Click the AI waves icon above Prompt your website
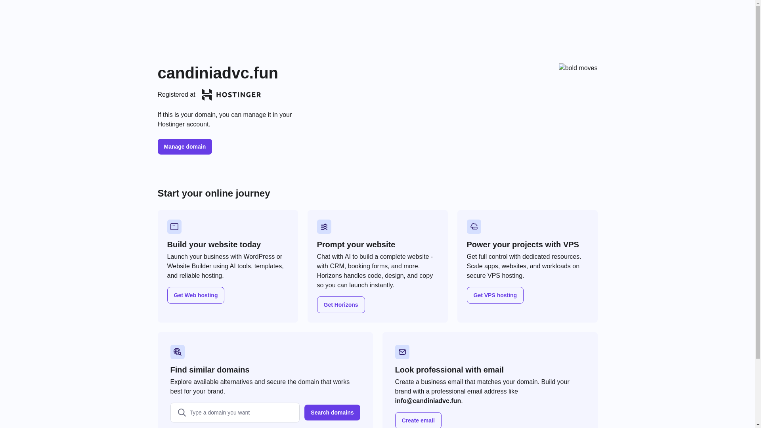 (x=324, y=227)
